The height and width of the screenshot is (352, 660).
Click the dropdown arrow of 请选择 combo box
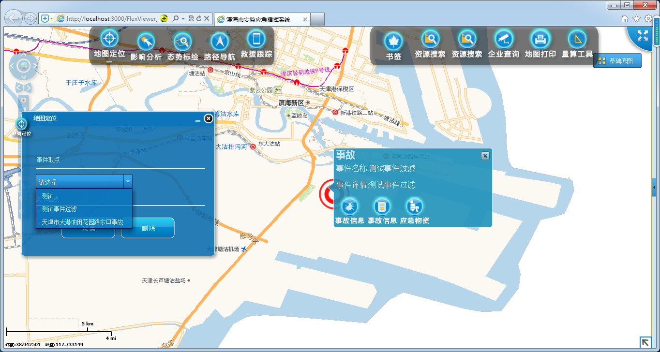click(x=128, y=182)
